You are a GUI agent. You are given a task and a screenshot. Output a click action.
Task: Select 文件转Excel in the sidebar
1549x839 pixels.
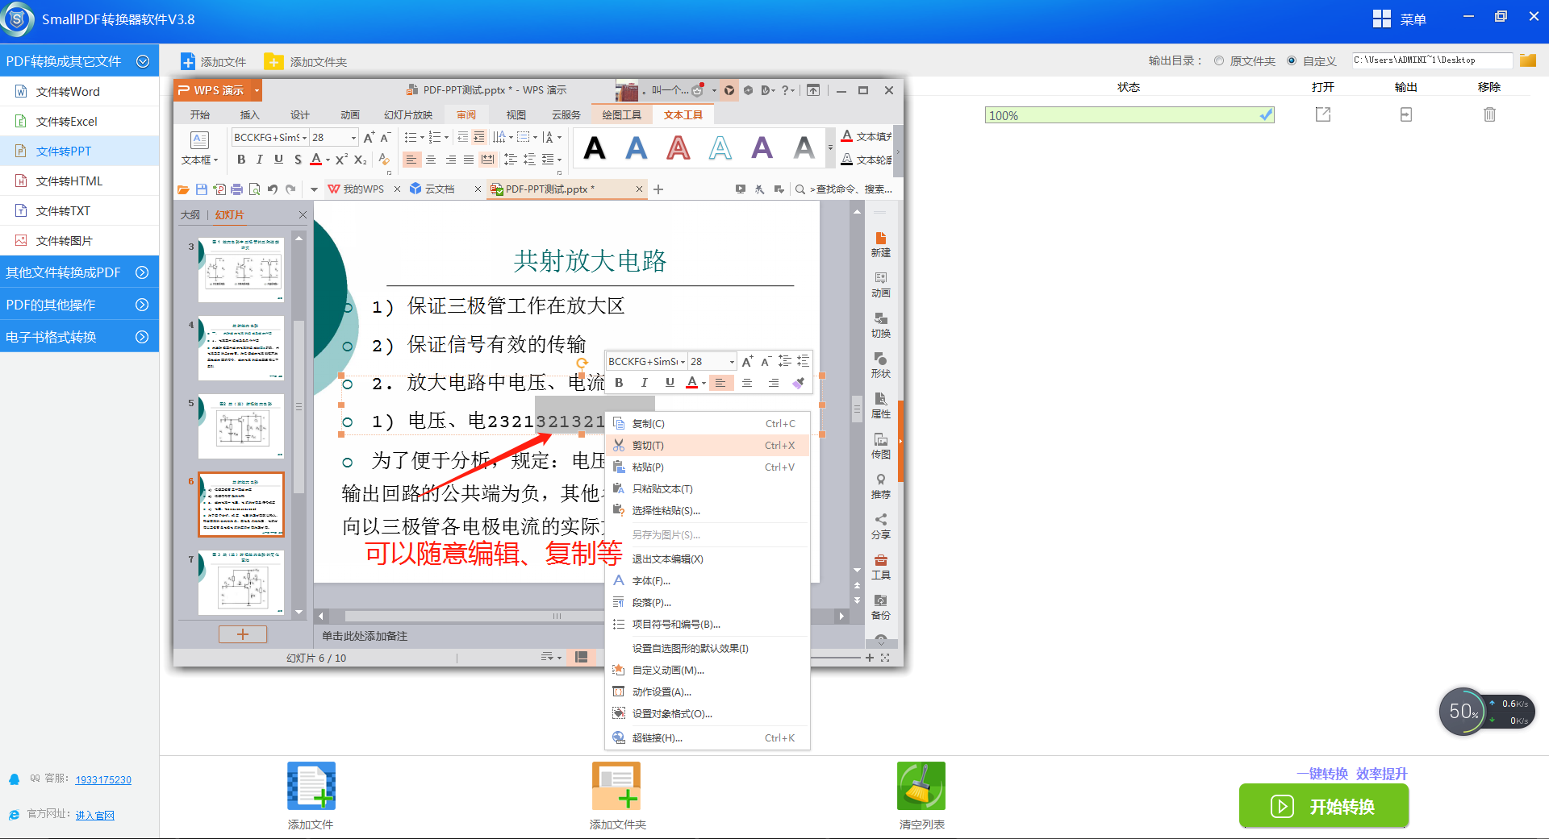tap(79, 122)
